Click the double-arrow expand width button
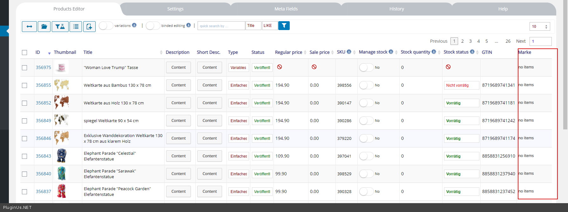Image resolution: width=568 pixels, height=212 pixels. (29, 27)
